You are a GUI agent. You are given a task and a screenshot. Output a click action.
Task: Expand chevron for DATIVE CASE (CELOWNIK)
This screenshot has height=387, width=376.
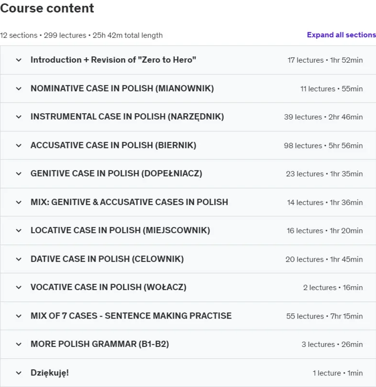click(x=19, y=259)
